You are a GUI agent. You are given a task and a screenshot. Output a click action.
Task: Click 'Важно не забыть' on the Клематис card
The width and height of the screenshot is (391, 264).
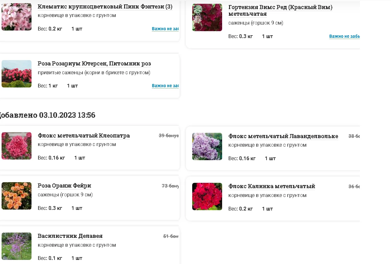coord(165,29)
